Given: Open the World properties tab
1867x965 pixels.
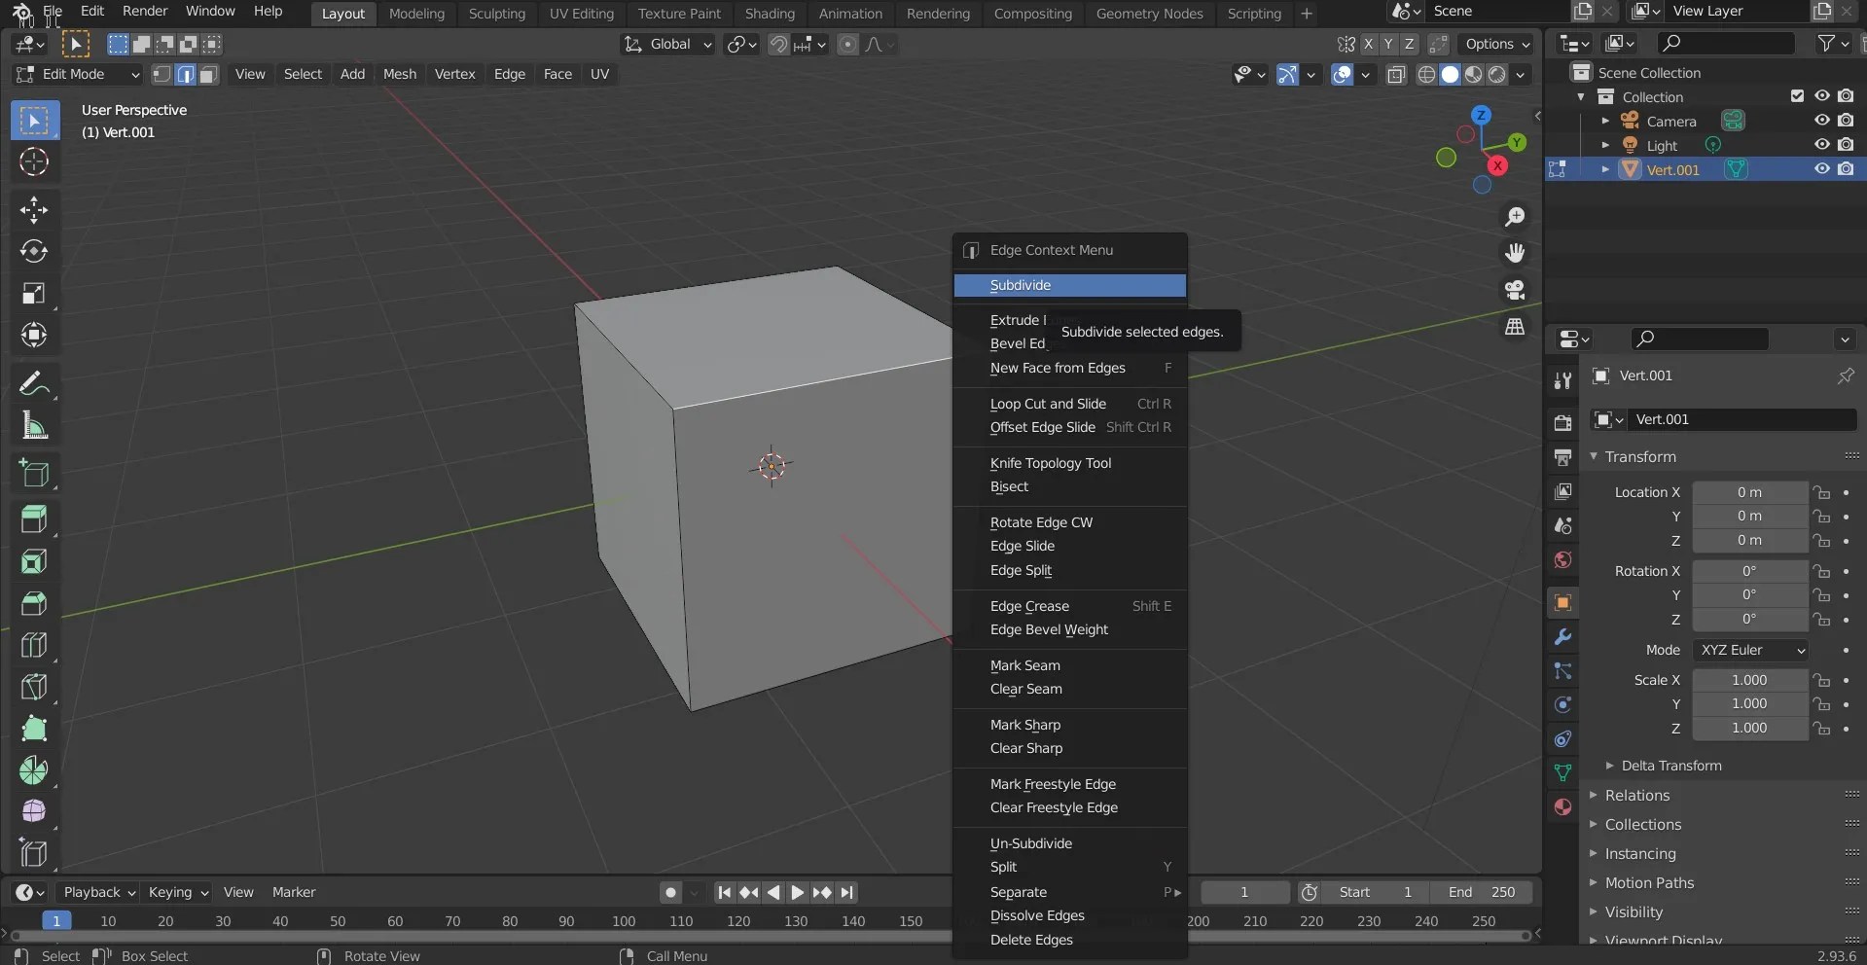Looking at the screenshot, I should pyautogui.click(x=1562, y=559).
